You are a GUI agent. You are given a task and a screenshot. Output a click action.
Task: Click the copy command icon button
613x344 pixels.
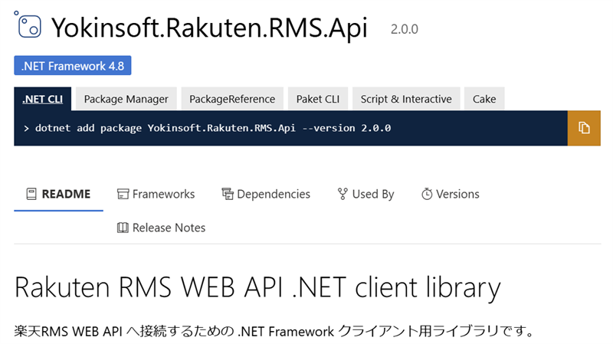584,128
